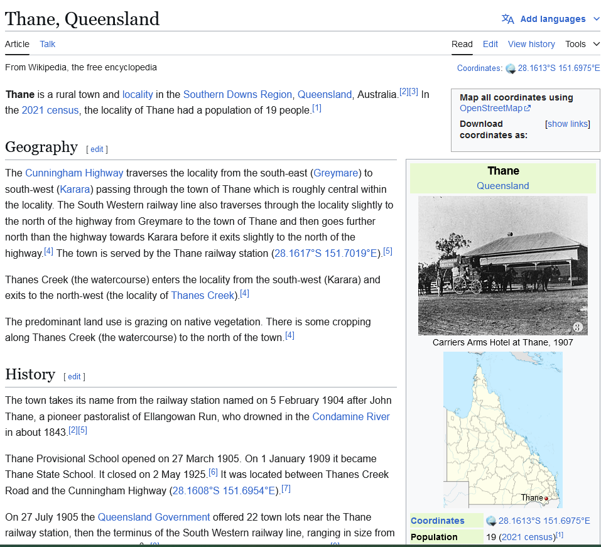Viewport: 601px width, 547px height.
Task: Edit the Geography section
Action: click(x=97, y=149)
